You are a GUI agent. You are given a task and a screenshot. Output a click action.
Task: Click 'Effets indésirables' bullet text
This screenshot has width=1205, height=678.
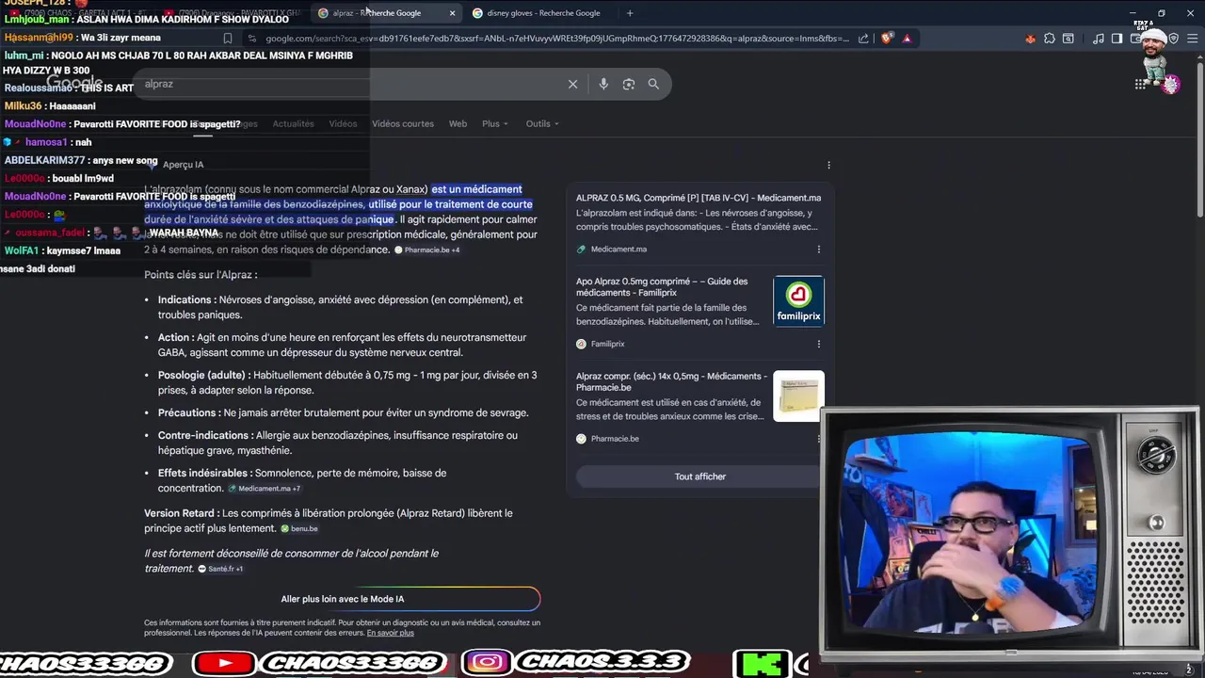coord(302,480)
